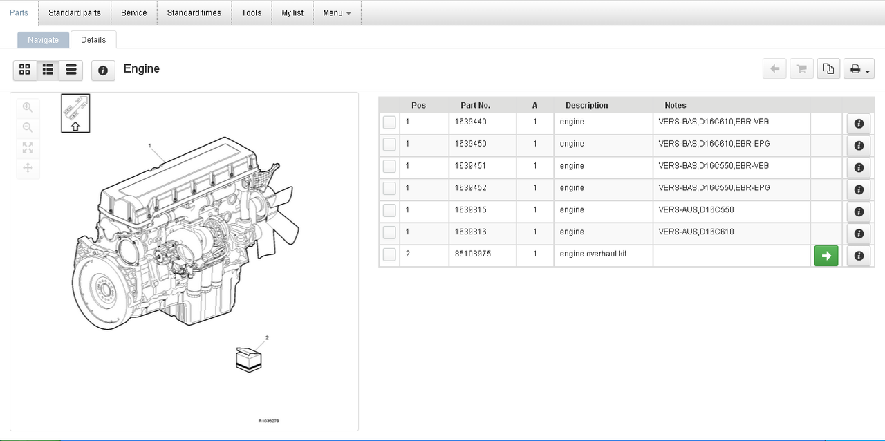Open info for part 1639449
The width and height of the screenshot is (885, 441).
pos(859,124)
